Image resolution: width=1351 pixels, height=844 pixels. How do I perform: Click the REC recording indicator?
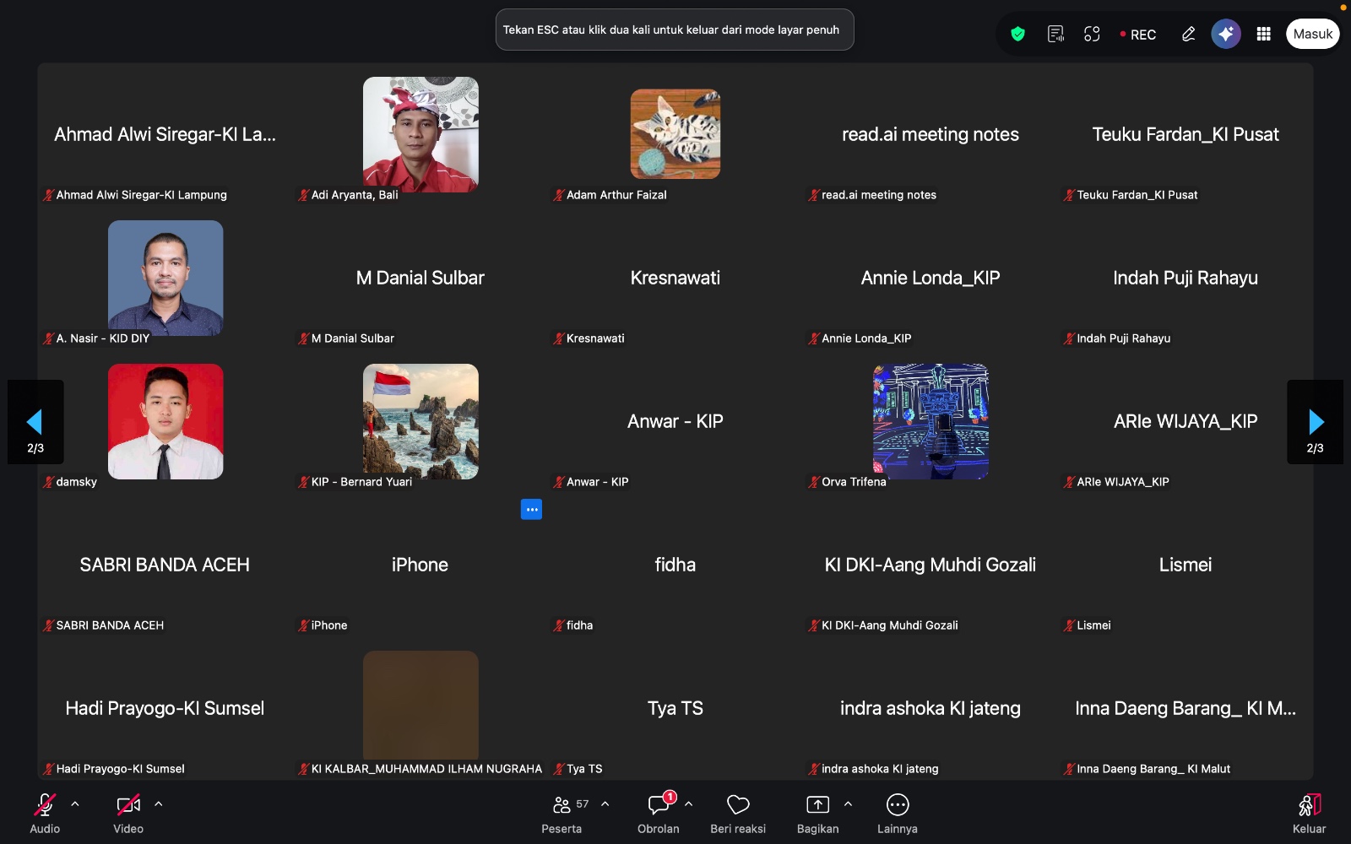(1138, 35)
